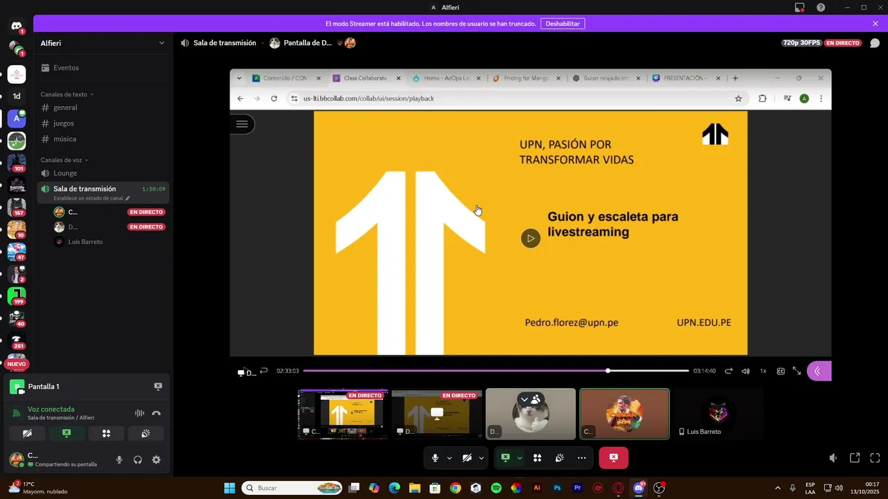Open noise suppression waveform icon
888x499 pixels.
click(139, 413)
